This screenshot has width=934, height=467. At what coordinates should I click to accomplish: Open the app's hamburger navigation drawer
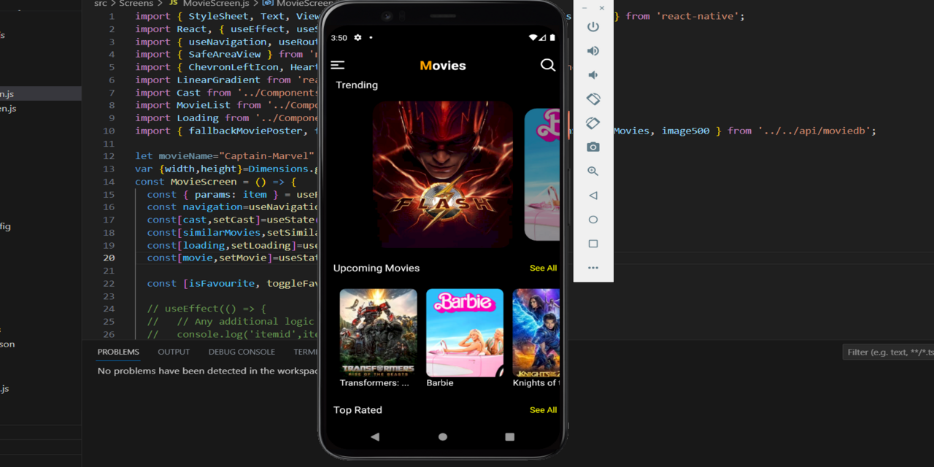[338, 65]
